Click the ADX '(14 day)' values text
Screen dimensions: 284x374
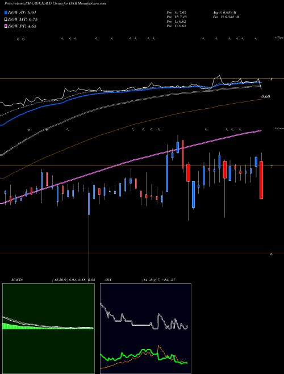[158, 280]
